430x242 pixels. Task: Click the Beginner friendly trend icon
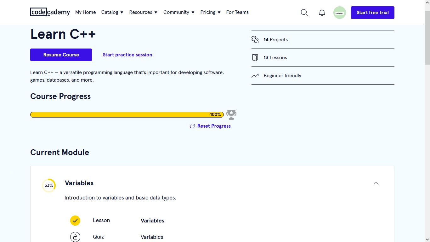pos(255,76)
